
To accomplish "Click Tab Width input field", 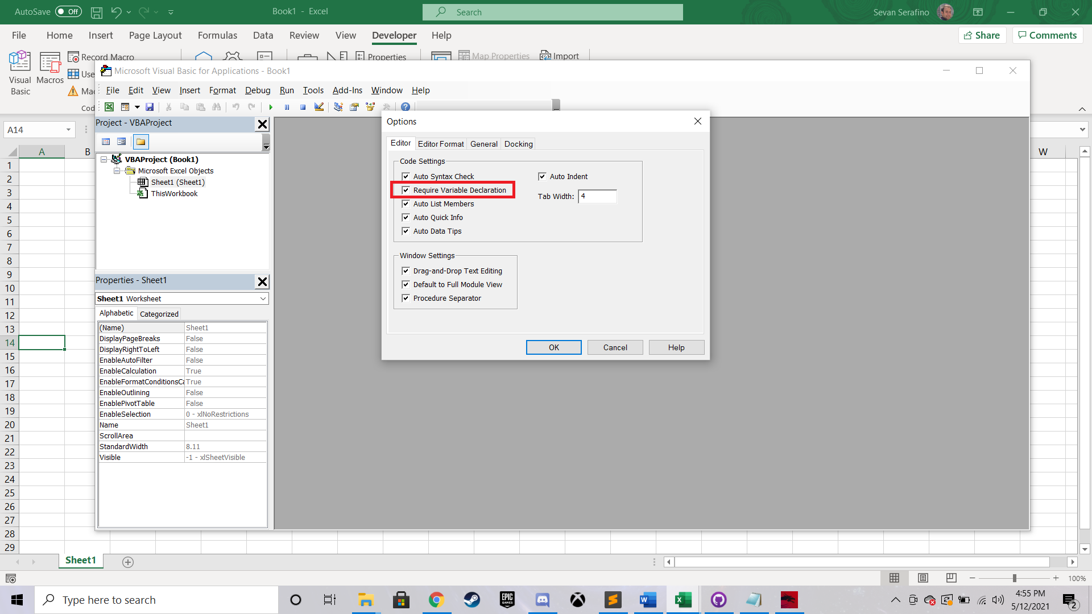I will (x=597, y=196).
